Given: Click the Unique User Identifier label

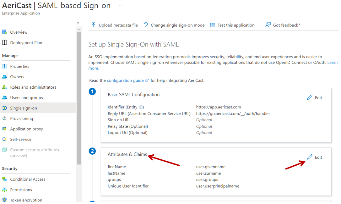Looking at the screenshot, I should (128, 186).
